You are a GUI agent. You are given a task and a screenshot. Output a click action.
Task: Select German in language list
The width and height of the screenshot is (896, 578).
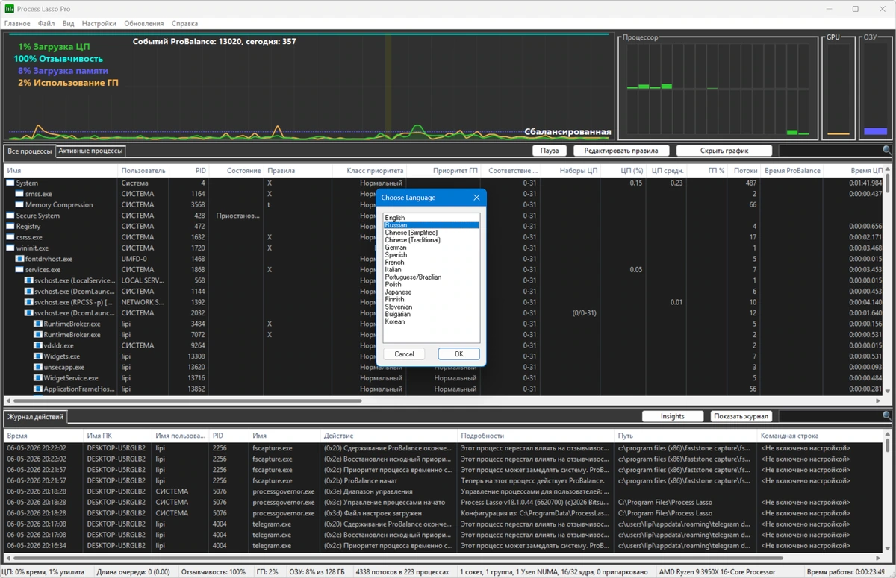tap(431, 248)
